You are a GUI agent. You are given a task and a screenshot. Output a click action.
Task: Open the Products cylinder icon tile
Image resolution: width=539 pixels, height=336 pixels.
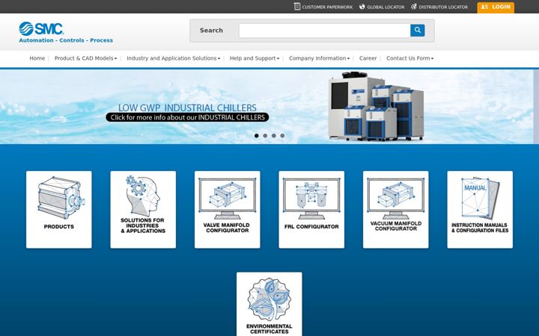pos(59,210)
